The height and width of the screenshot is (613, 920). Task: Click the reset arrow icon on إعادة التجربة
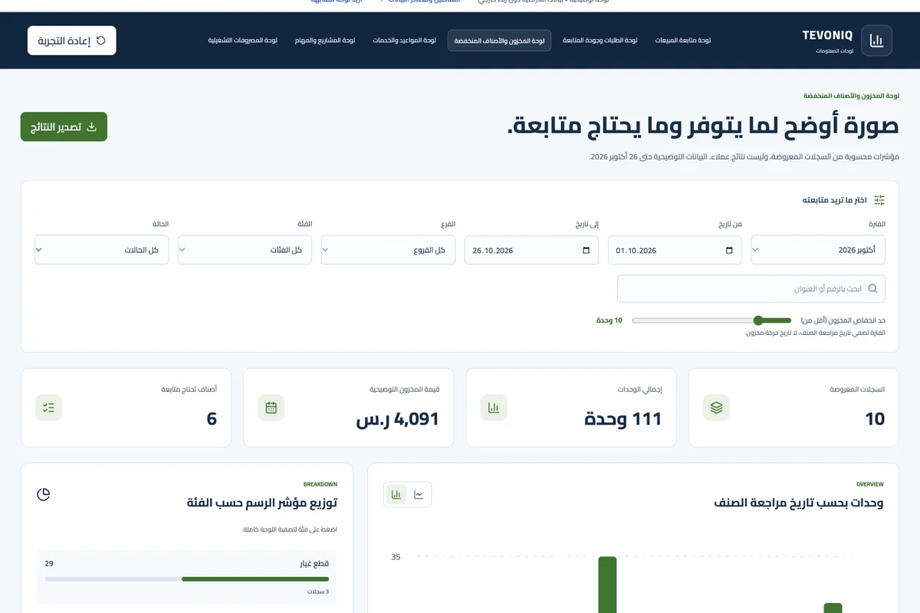coord(100,41)
